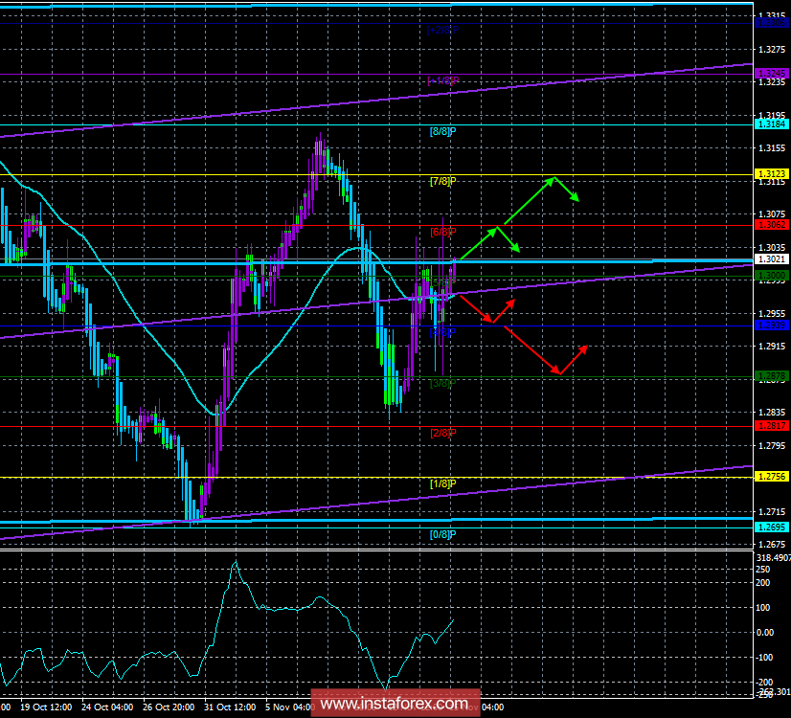
Task: Click the -100 indicator scale value
Action: (x=765, y=658)
